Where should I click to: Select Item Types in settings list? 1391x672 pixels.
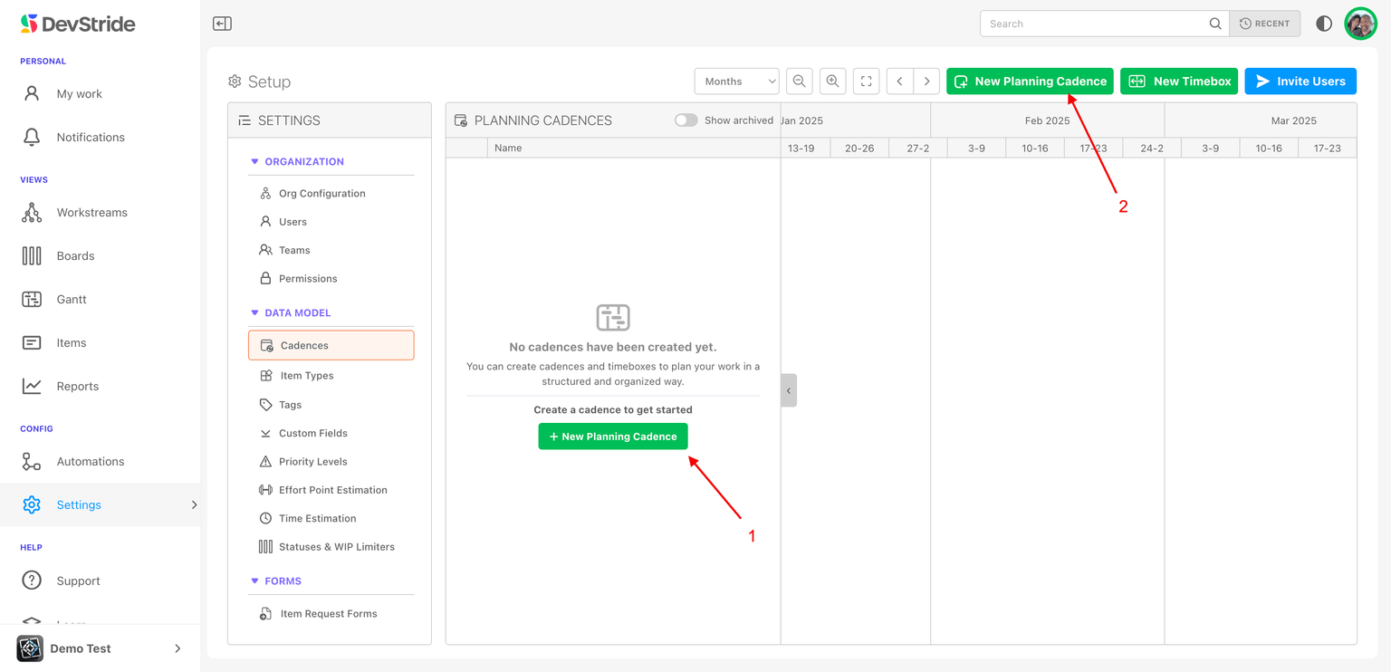click(306, 376)
